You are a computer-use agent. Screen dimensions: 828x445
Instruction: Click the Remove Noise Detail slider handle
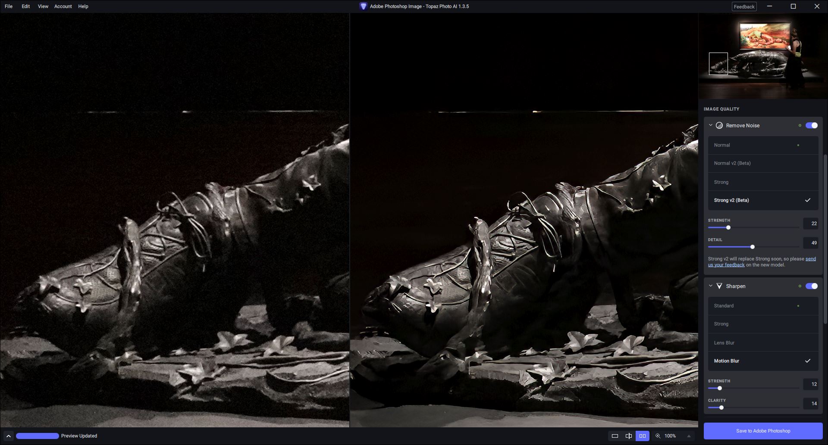pos(753,247)
